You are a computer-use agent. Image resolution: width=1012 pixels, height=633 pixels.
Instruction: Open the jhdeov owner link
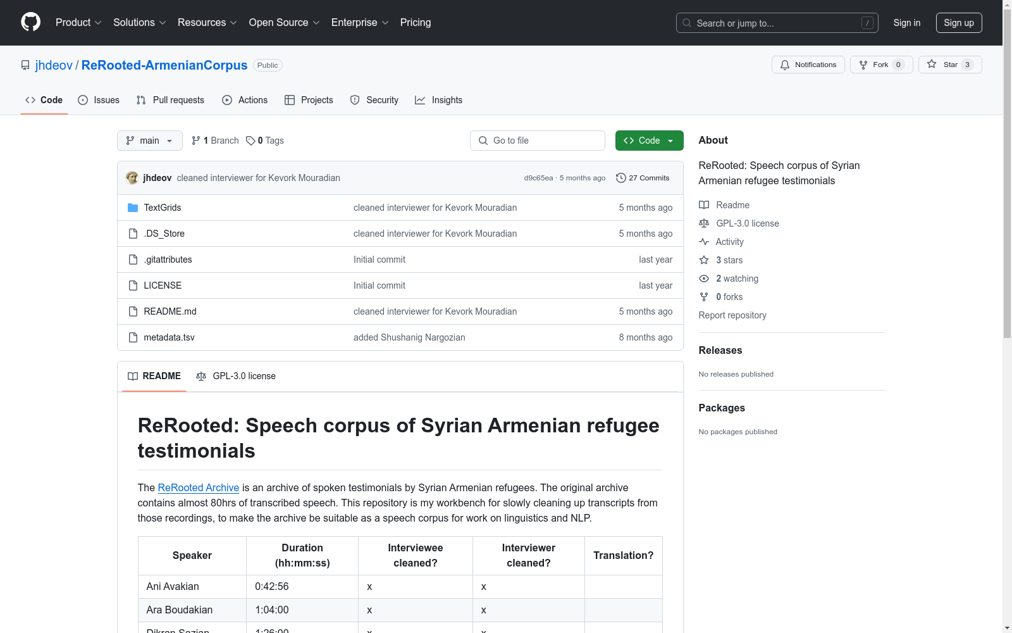pyautogui.click(x=54, y=65)
